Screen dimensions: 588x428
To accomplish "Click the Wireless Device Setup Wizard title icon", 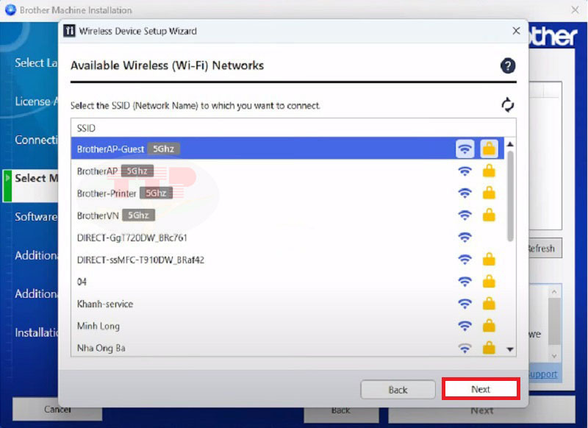I will 70,31.
